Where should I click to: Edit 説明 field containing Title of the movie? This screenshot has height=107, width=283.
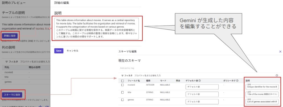click(x=262, y=94)
